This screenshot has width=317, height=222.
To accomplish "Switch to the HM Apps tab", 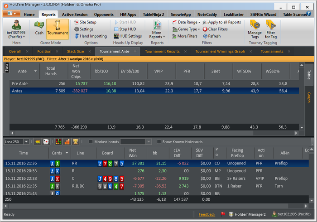I will click(128, 14).
